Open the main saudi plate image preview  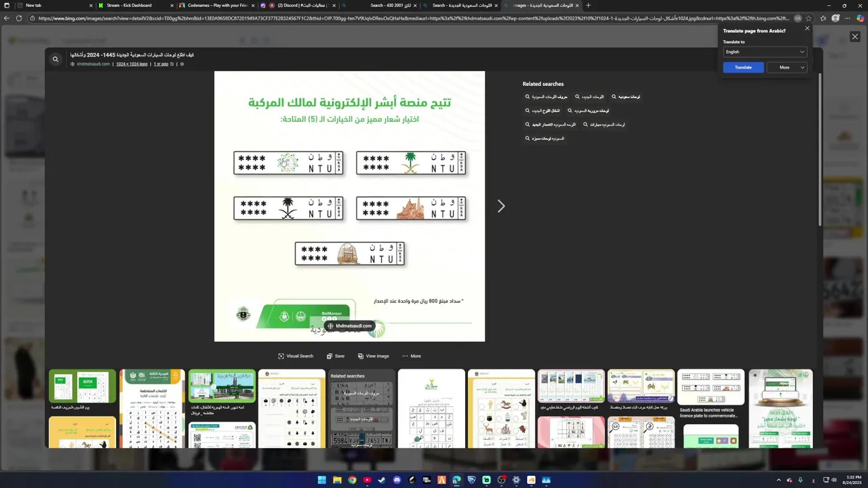(x=349, y=206)
